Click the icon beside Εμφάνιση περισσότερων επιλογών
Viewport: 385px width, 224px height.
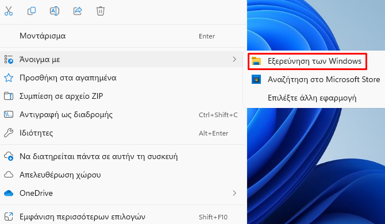9,217
